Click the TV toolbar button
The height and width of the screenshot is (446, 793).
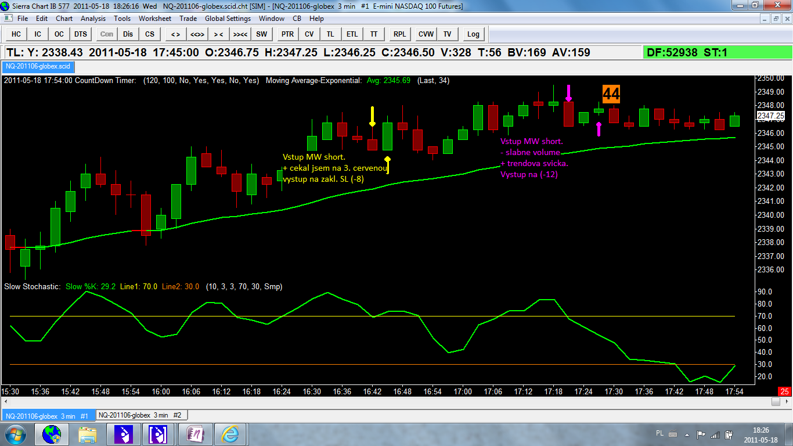click(448, 34)
